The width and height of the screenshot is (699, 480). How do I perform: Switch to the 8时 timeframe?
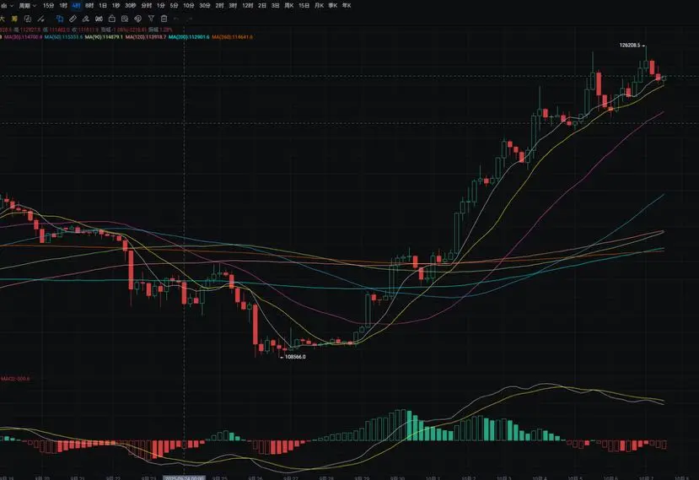click(x=89, y=6)
